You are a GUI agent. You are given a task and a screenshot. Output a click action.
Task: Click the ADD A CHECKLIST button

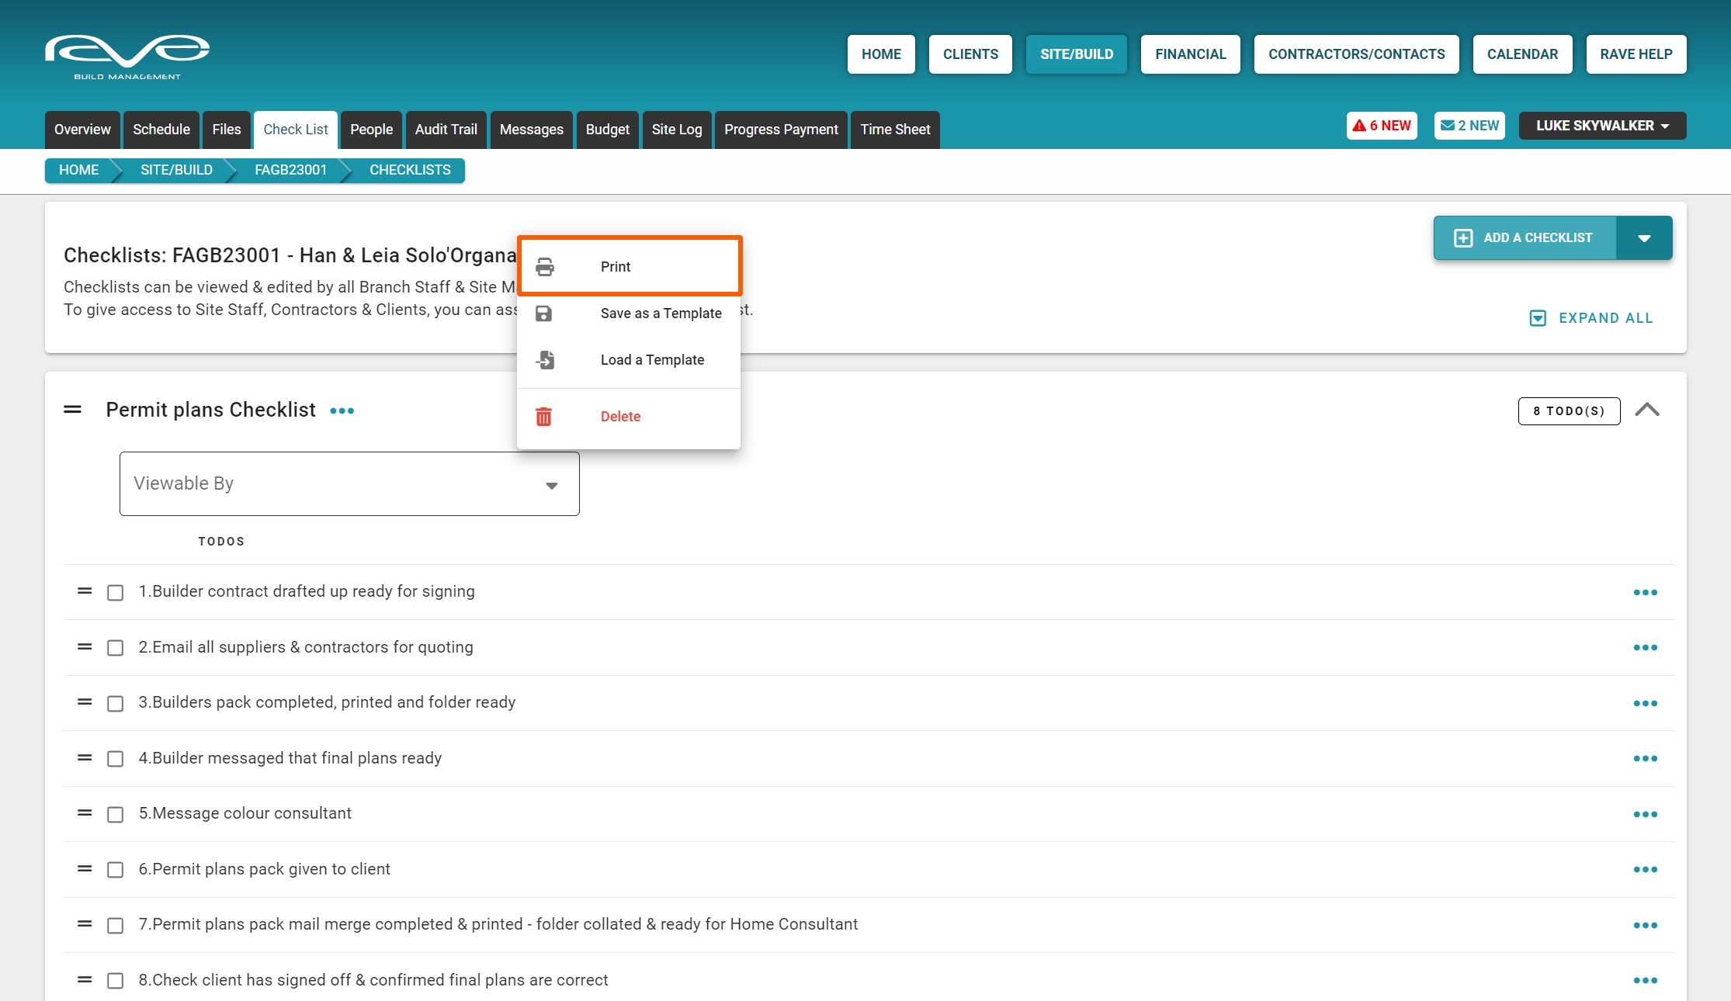click(x=1525, y=238)
